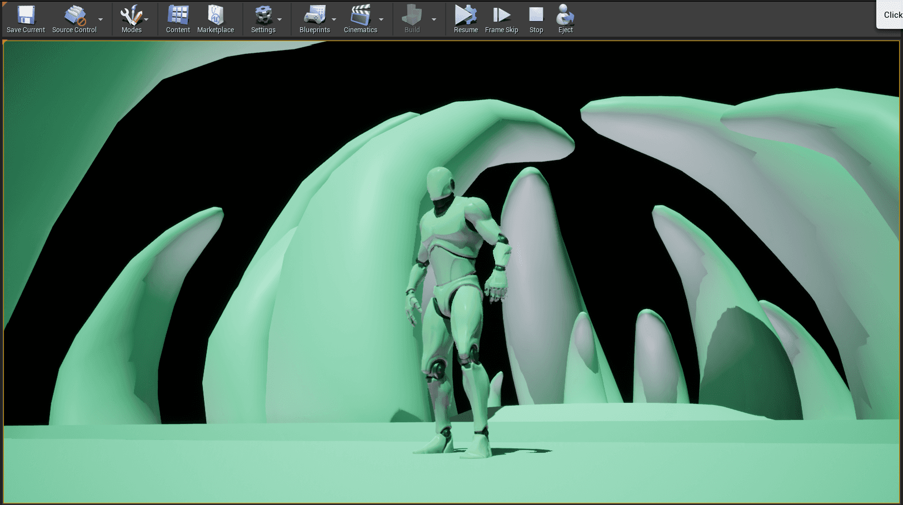
Task: Resume the paused play session
Action: (466, 16)
